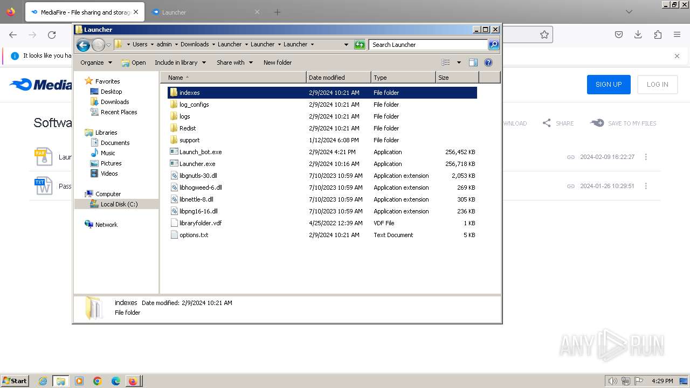The height and width of the screenshot is (388, 690).
Task: Open Microsoft Edge from the taskbar
Action: pos(116,381)
